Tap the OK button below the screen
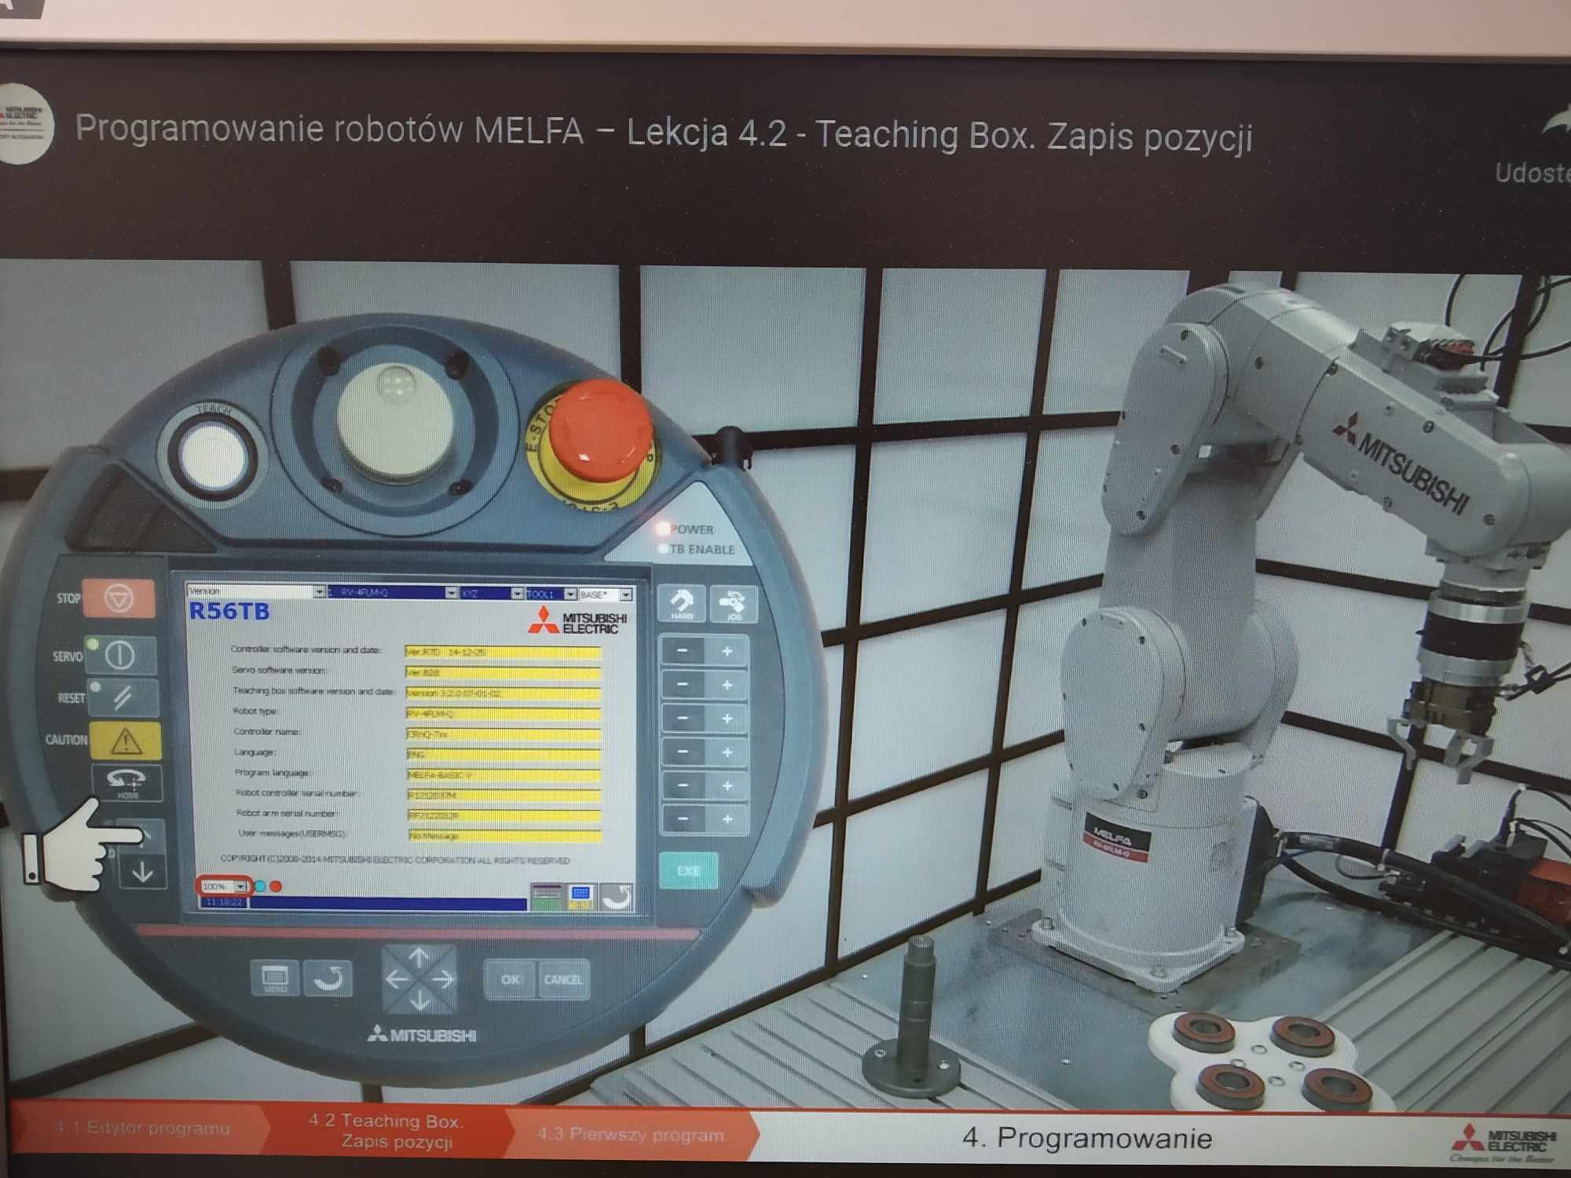 click(x=511, y=979)
